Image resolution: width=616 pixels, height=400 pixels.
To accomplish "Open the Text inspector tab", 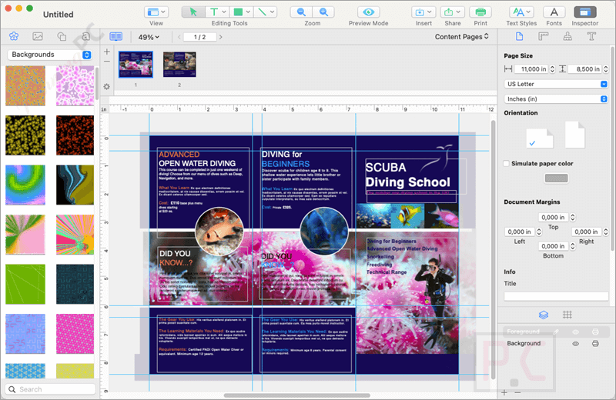I will pyautogui.click(x=591, y=36).
